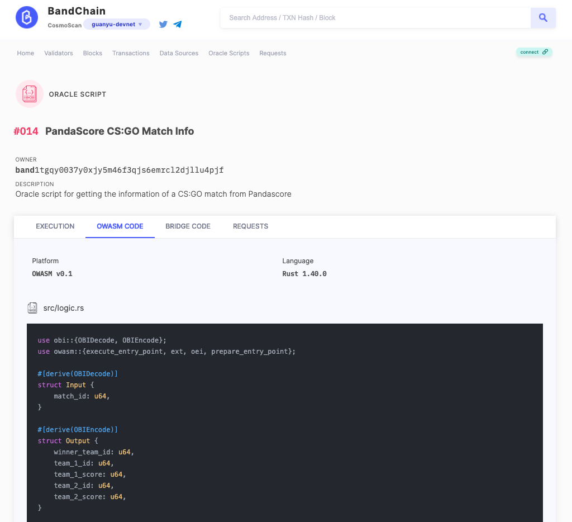
Task: Click the 'winner_team_id: u64' line
Action: [94, 452]
